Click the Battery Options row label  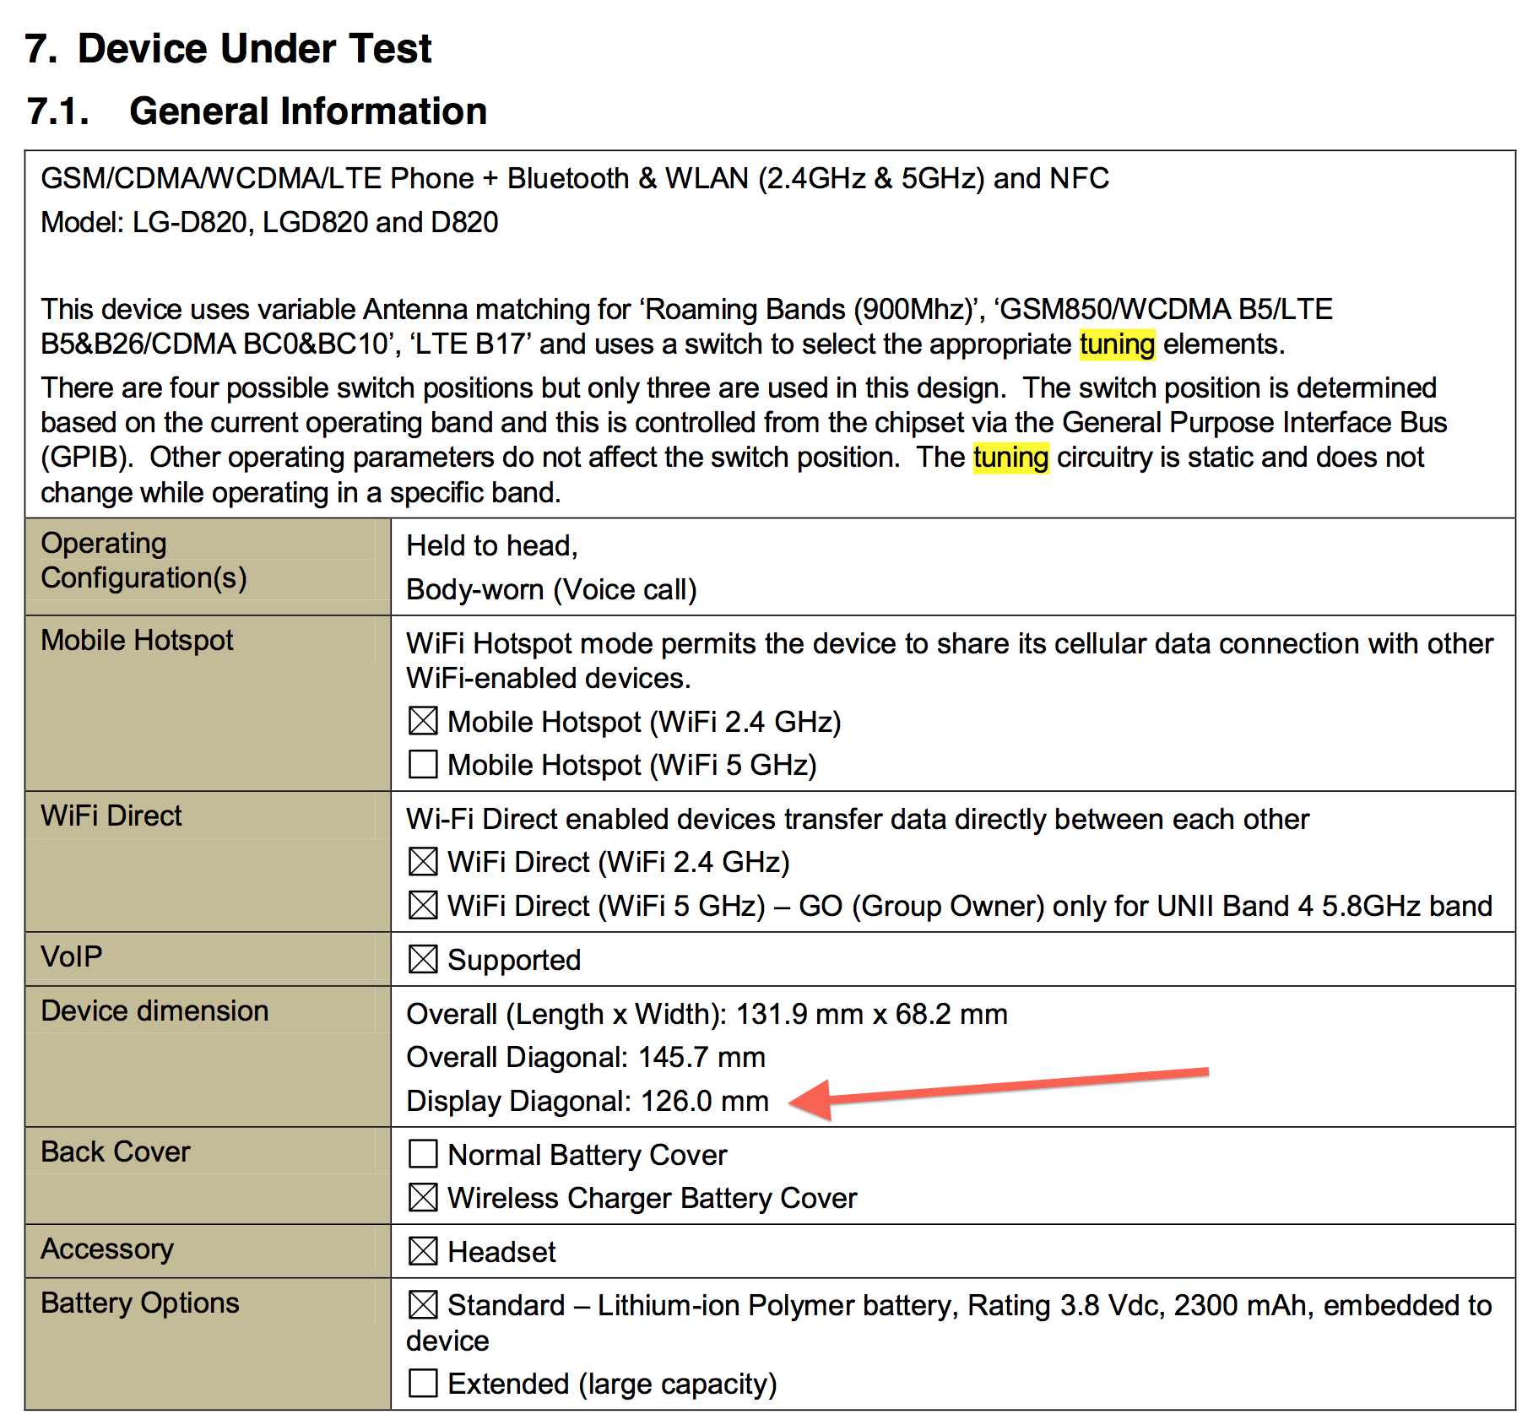tap(140, 1303)
